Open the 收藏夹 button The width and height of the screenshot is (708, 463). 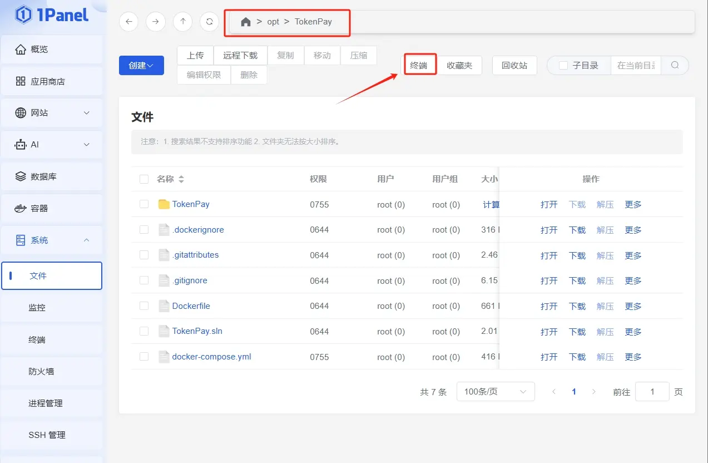click(459, 65)
